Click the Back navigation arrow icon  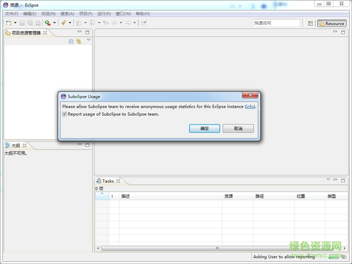click(114, 23)
